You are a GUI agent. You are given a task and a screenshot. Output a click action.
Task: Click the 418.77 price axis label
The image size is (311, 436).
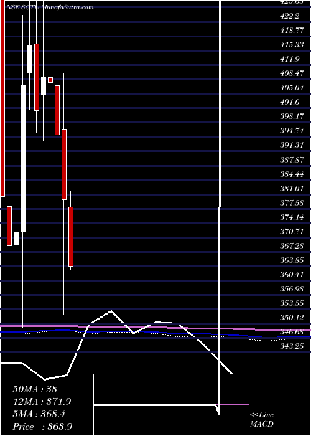(x=292, y=31)
